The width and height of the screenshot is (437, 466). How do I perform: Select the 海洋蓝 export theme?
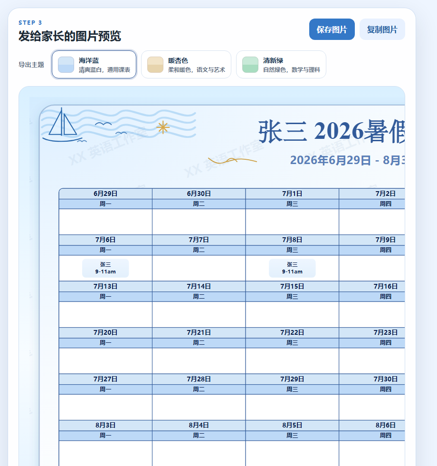(94, 65)
